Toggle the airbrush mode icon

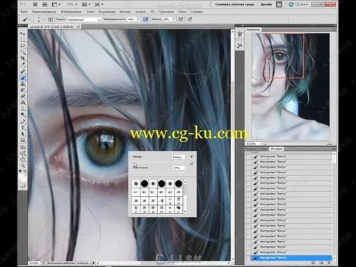click(181, 19)
